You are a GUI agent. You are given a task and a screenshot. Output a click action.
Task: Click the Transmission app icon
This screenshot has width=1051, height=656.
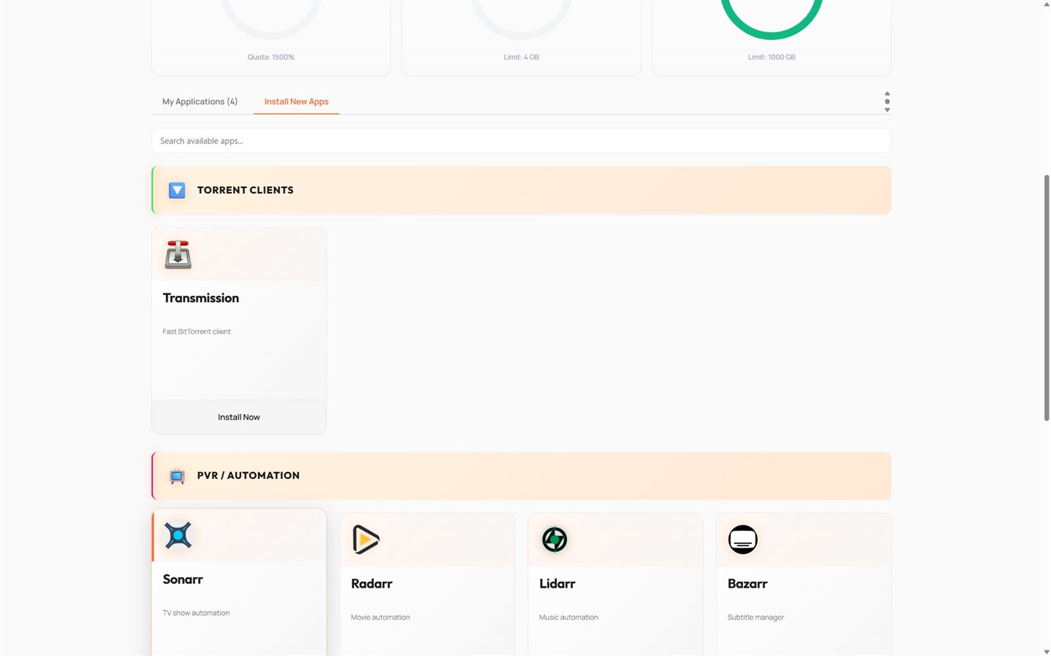(x=178, y=255)
